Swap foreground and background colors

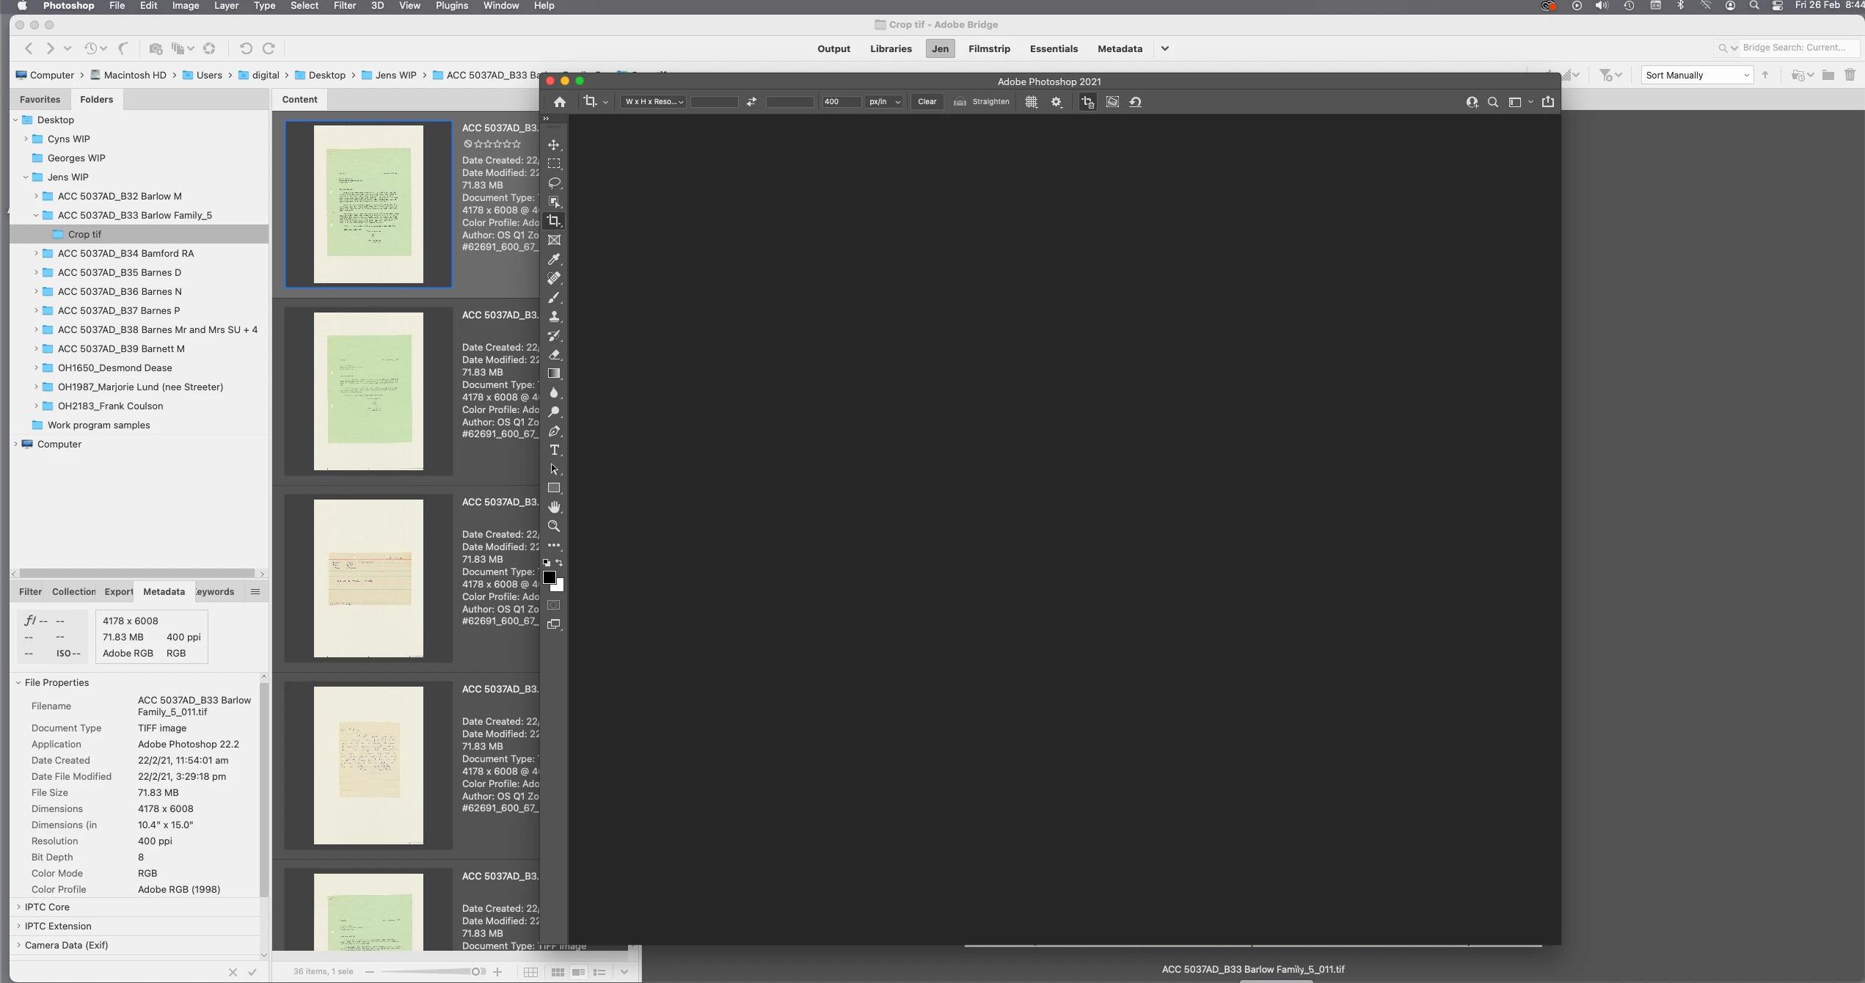559,563
